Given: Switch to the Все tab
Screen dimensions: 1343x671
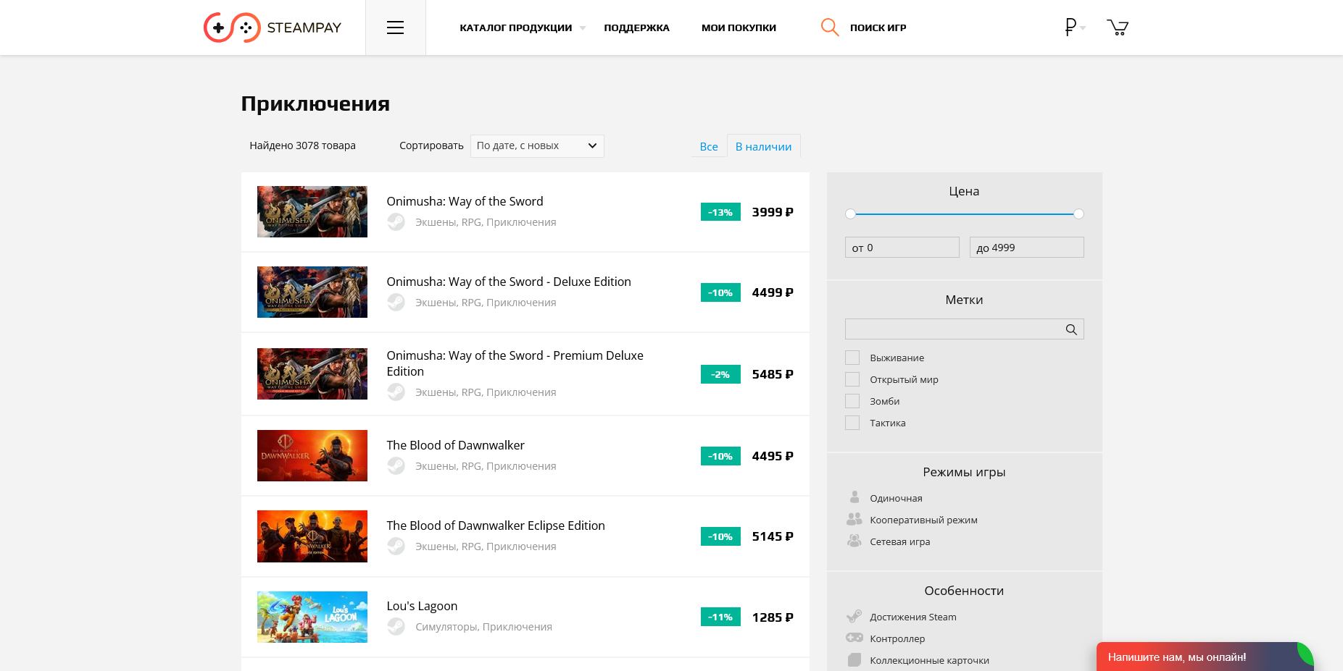Looking at the screenshot, I should pos(709,146).
